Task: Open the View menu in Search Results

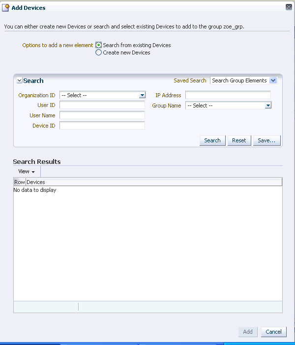Action: pos(27,171)
